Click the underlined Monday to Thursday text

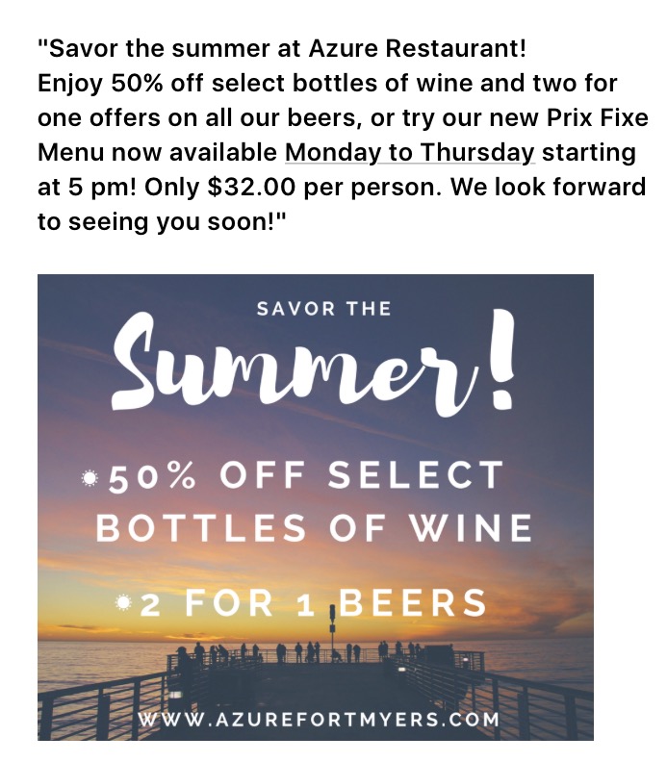409,153
